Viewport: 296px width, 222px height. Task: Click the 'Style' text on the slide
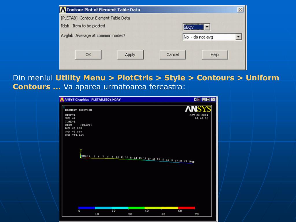(175, 78)
